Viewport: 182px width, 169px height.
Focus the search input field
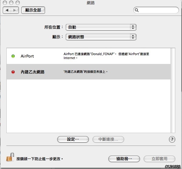pyautogui.click(x=156, y=10)
